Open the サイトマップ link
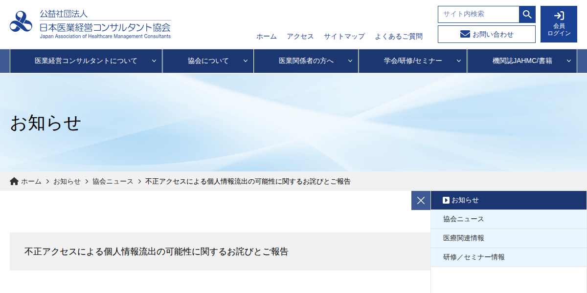The height and width of the screenshot is (293, 587). 344,36
